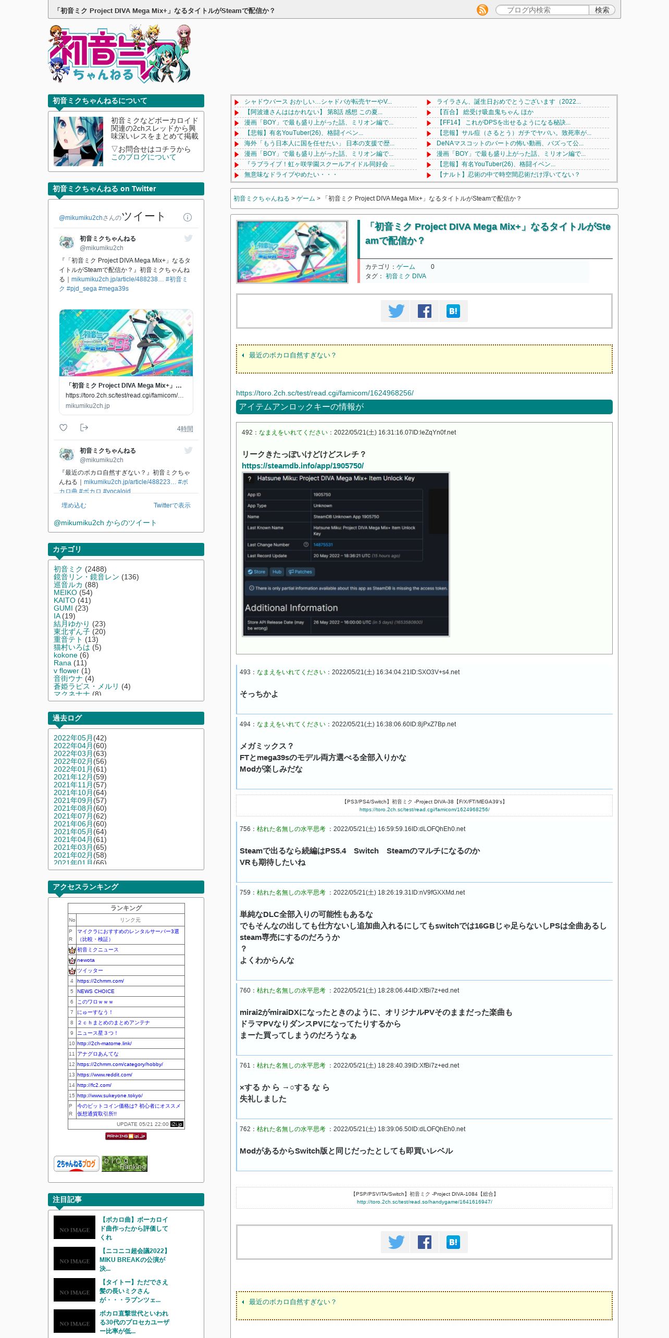Click the Twitter bird on the second tweet
This screenshot has height=1338, width=669.
(x=188, y=450)
